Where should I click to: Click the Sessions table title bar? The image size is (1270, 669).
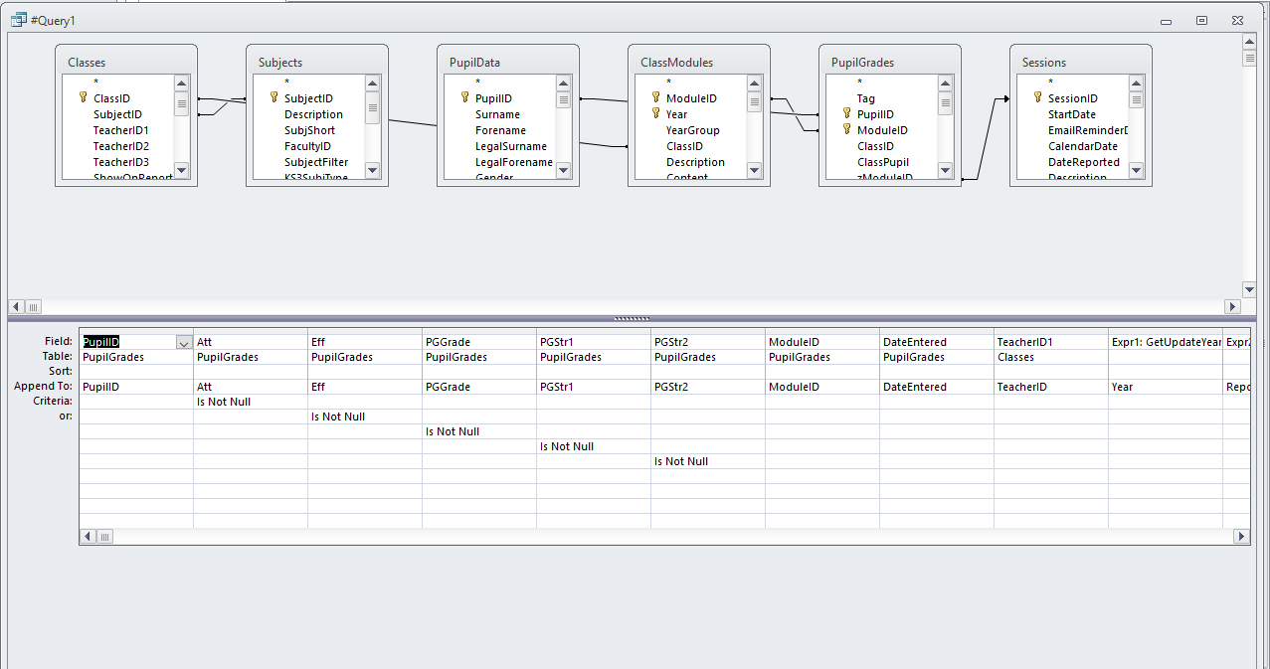(x=1081, y=62)
